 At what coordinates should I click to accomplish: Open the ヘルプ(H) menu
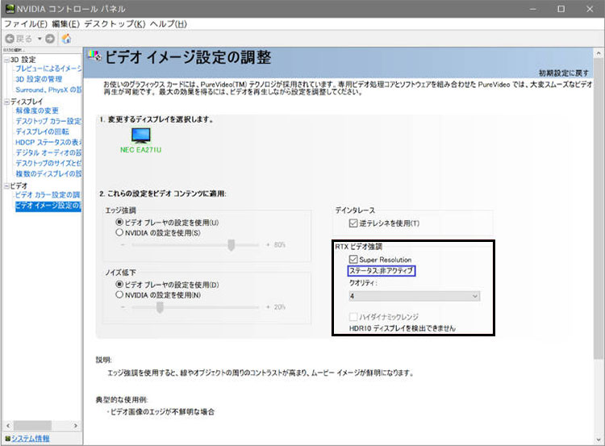[x=169, y=24]
